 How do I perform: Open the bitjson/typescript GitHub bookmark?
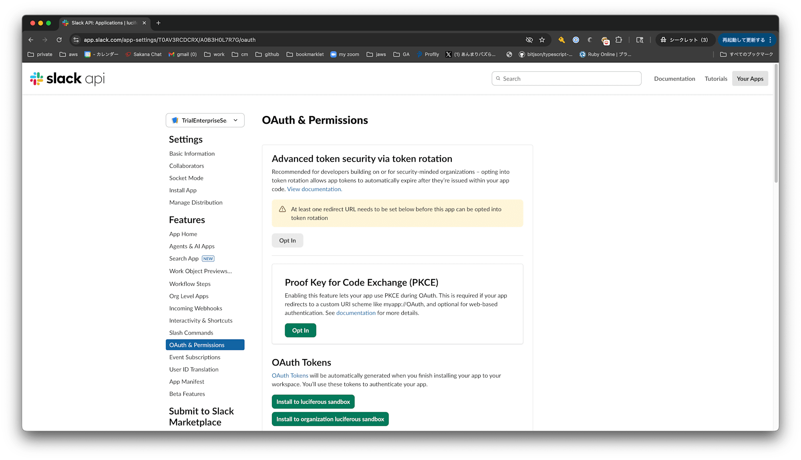tap(545, 54)
